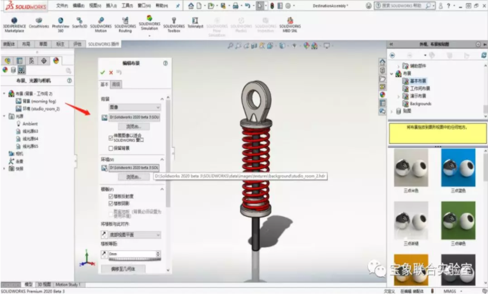The image size is (488, 298).
Task: Open the Tools menu
Action: coord(127,5)
